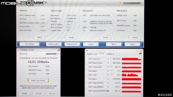Open the Fan Speed percent sensor dropdown
This screenshot has height=97, width=173.
coord(108,71)
